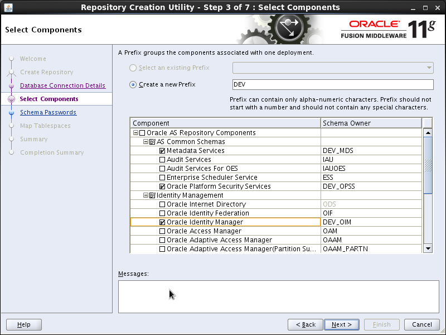Click the Completion Summary step icon

point(13,152)
